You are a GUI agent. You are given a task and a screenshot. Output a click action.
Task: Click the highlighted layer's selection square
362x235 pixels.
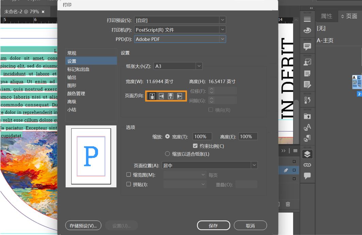pos(294,170)
